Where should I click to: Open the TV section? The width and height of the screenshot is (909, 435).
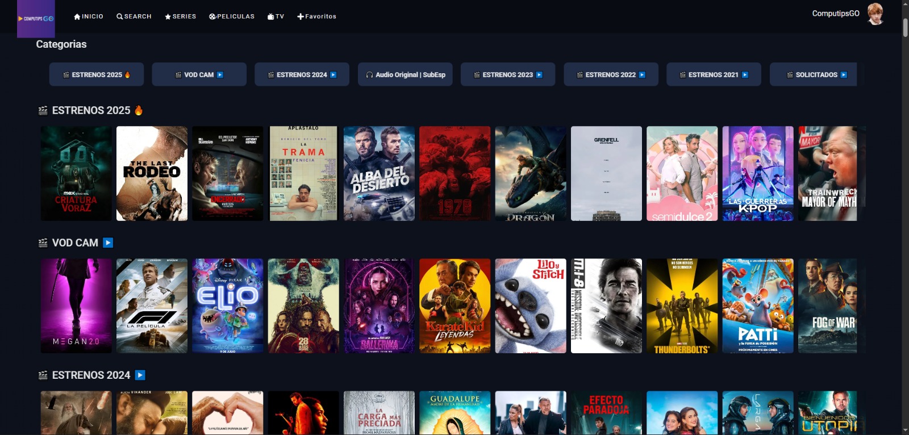[x=276, y=16]
